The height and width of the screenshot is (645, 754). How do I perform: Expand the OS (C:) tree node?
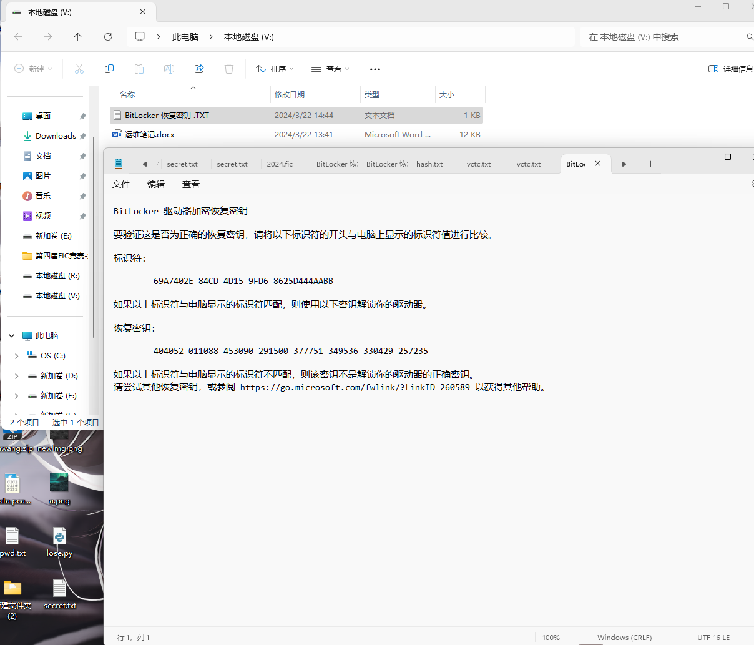(x=16, y=355)
